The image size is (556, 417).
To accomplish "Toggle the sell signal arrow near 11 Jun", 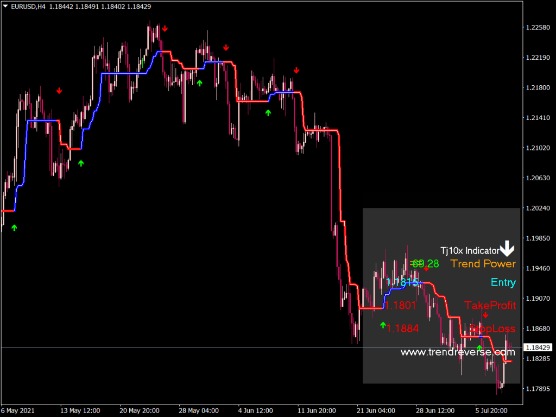I will click(296, 69).
